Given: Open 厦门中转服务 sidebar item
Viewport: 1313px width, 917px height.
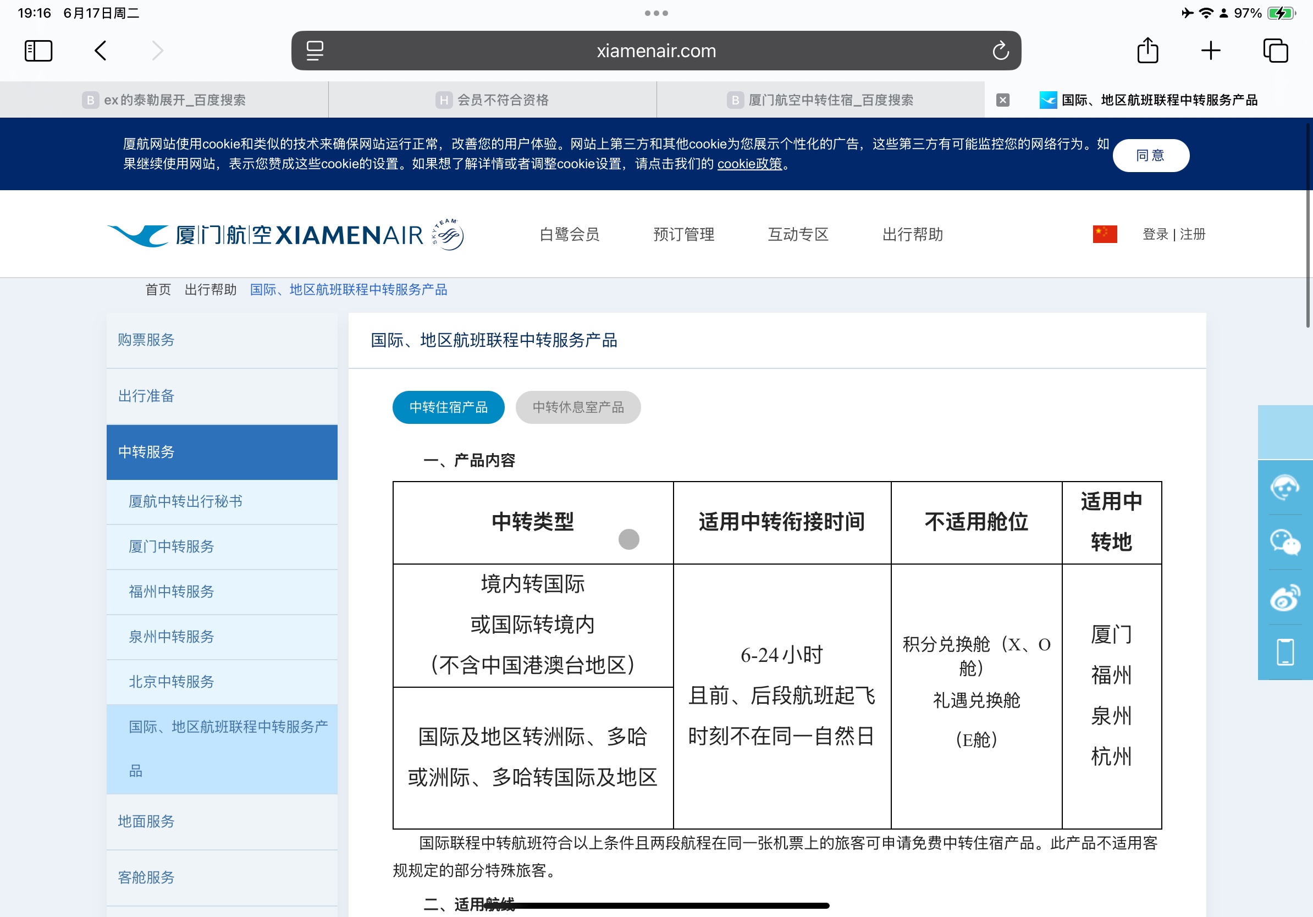Looking at the screenshot, I should [222, 547].
